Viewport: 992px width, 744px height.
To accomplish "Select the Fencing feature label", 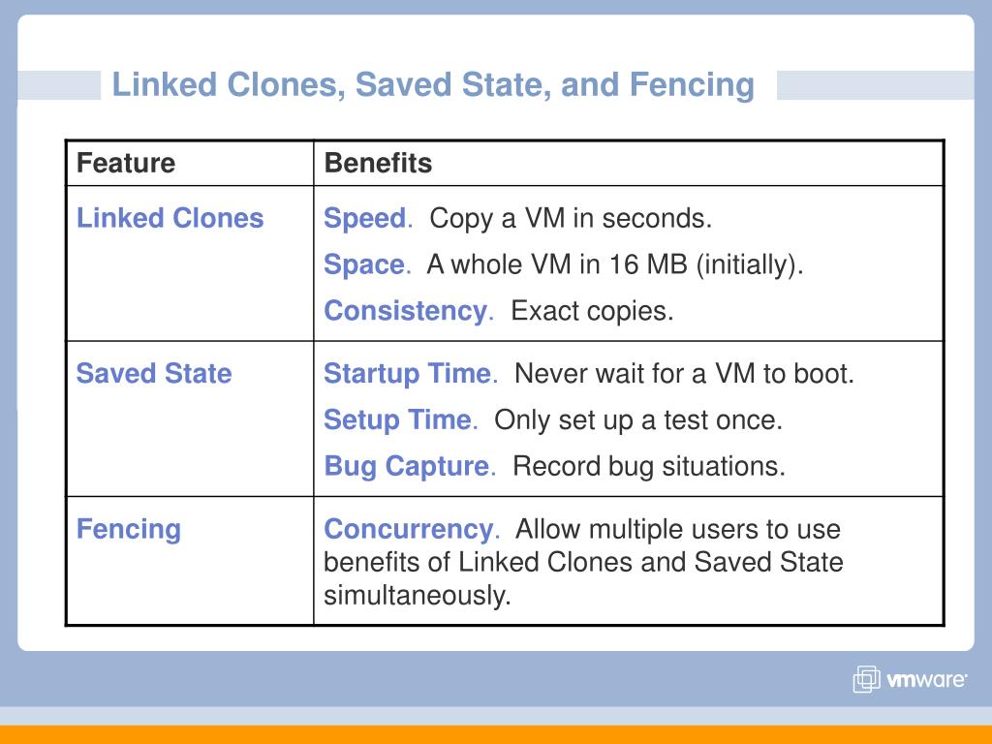I will point(129,530).
